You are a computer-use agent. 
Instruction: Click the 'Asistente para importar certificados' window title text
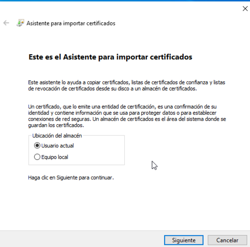(71, 23)
